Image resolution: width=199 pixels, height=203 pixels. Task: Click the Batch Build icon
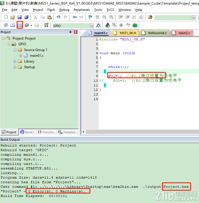click(x=27, y=25)
